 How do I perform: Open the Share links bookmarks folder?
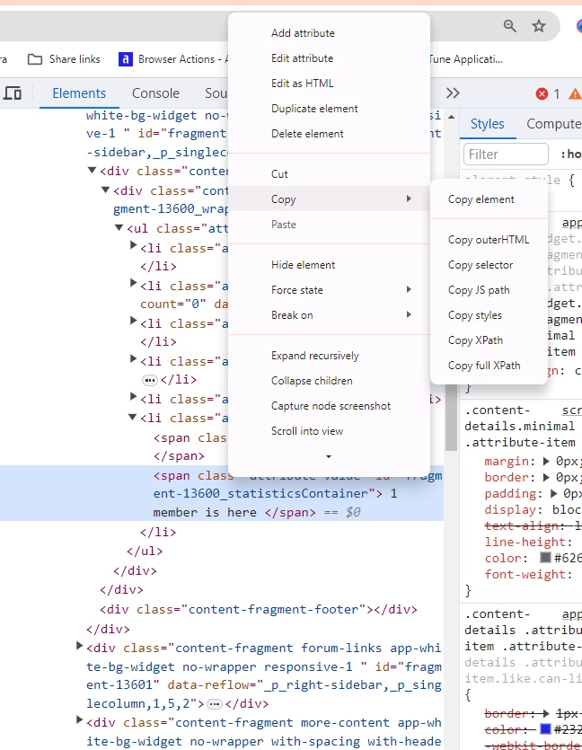click(x=64, y=59)
